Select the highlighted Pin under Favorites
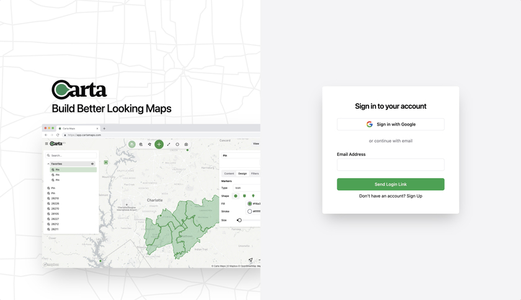 (73, 170)
